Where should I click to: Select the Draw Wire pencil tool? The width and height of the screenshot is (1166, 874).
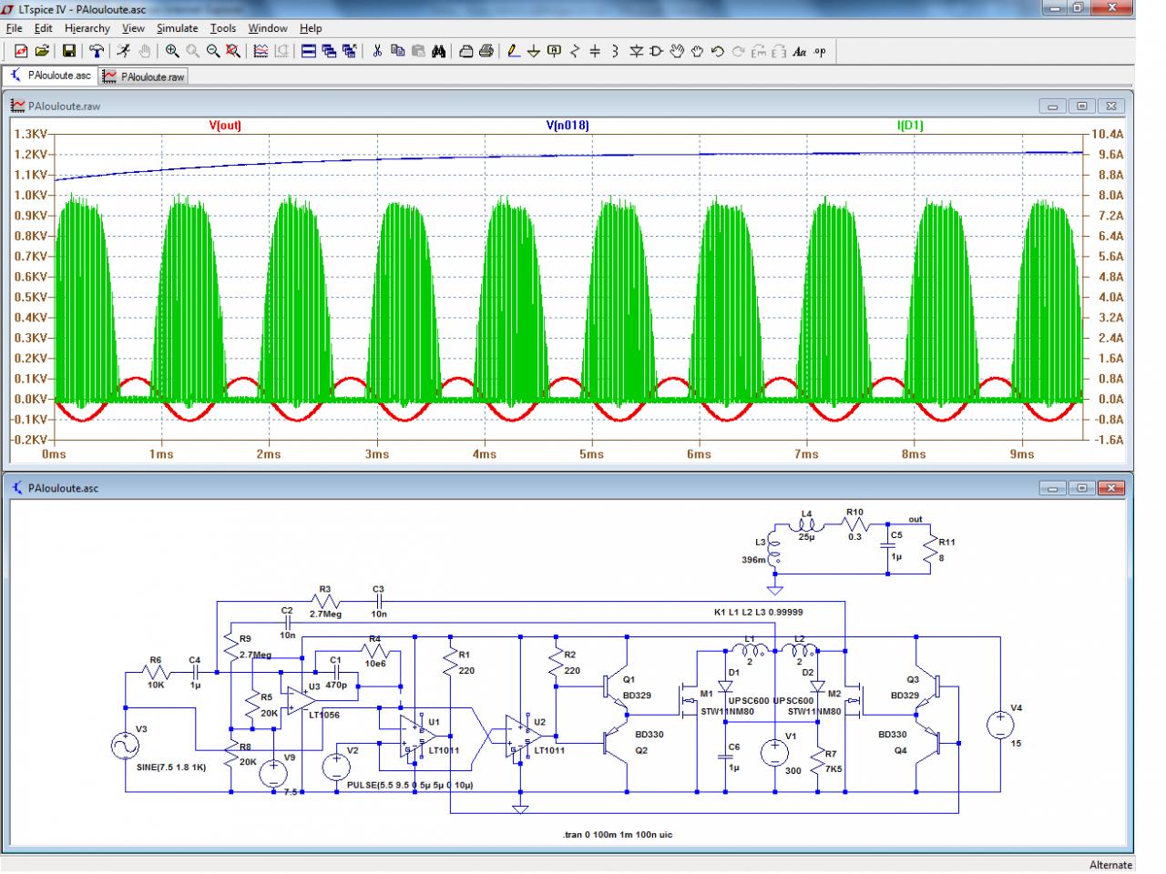click(514, 52)
